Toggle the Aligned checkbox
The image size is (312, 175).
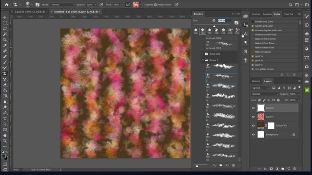pyautogui.click(x=144, y=4)
